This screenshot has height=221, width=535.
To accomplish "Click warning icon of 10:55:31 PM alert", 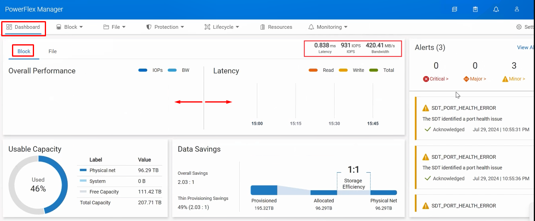I will point(426,108).
